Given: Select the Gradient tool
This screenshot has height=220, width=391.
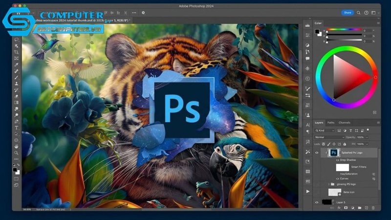Looking at the screenshot, I should [17, 103].
